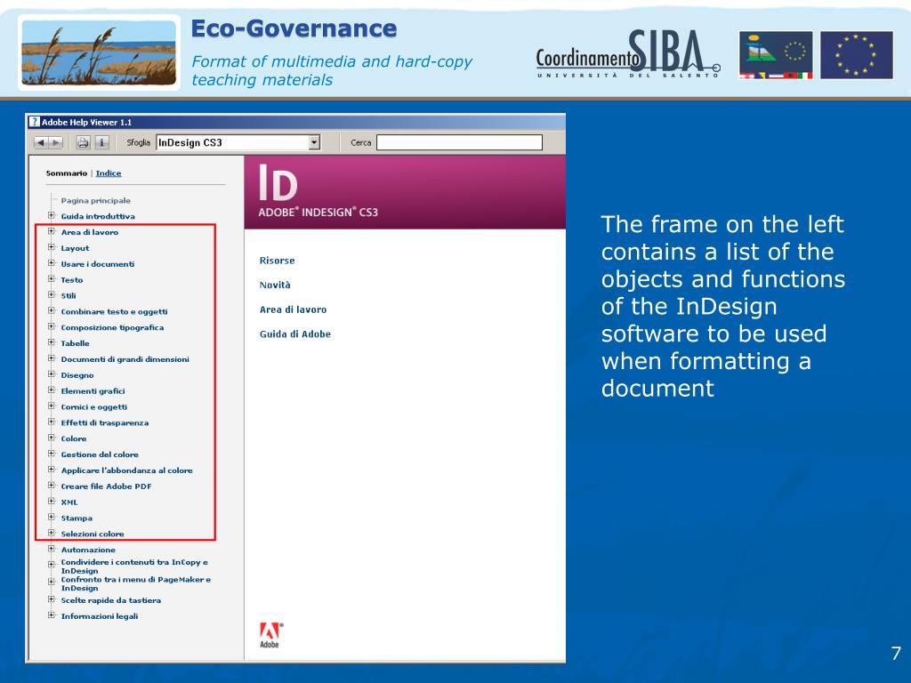911x683 pixels.
Task: Open Combinare testo e oggetti topic
Action: click(114, 311)
